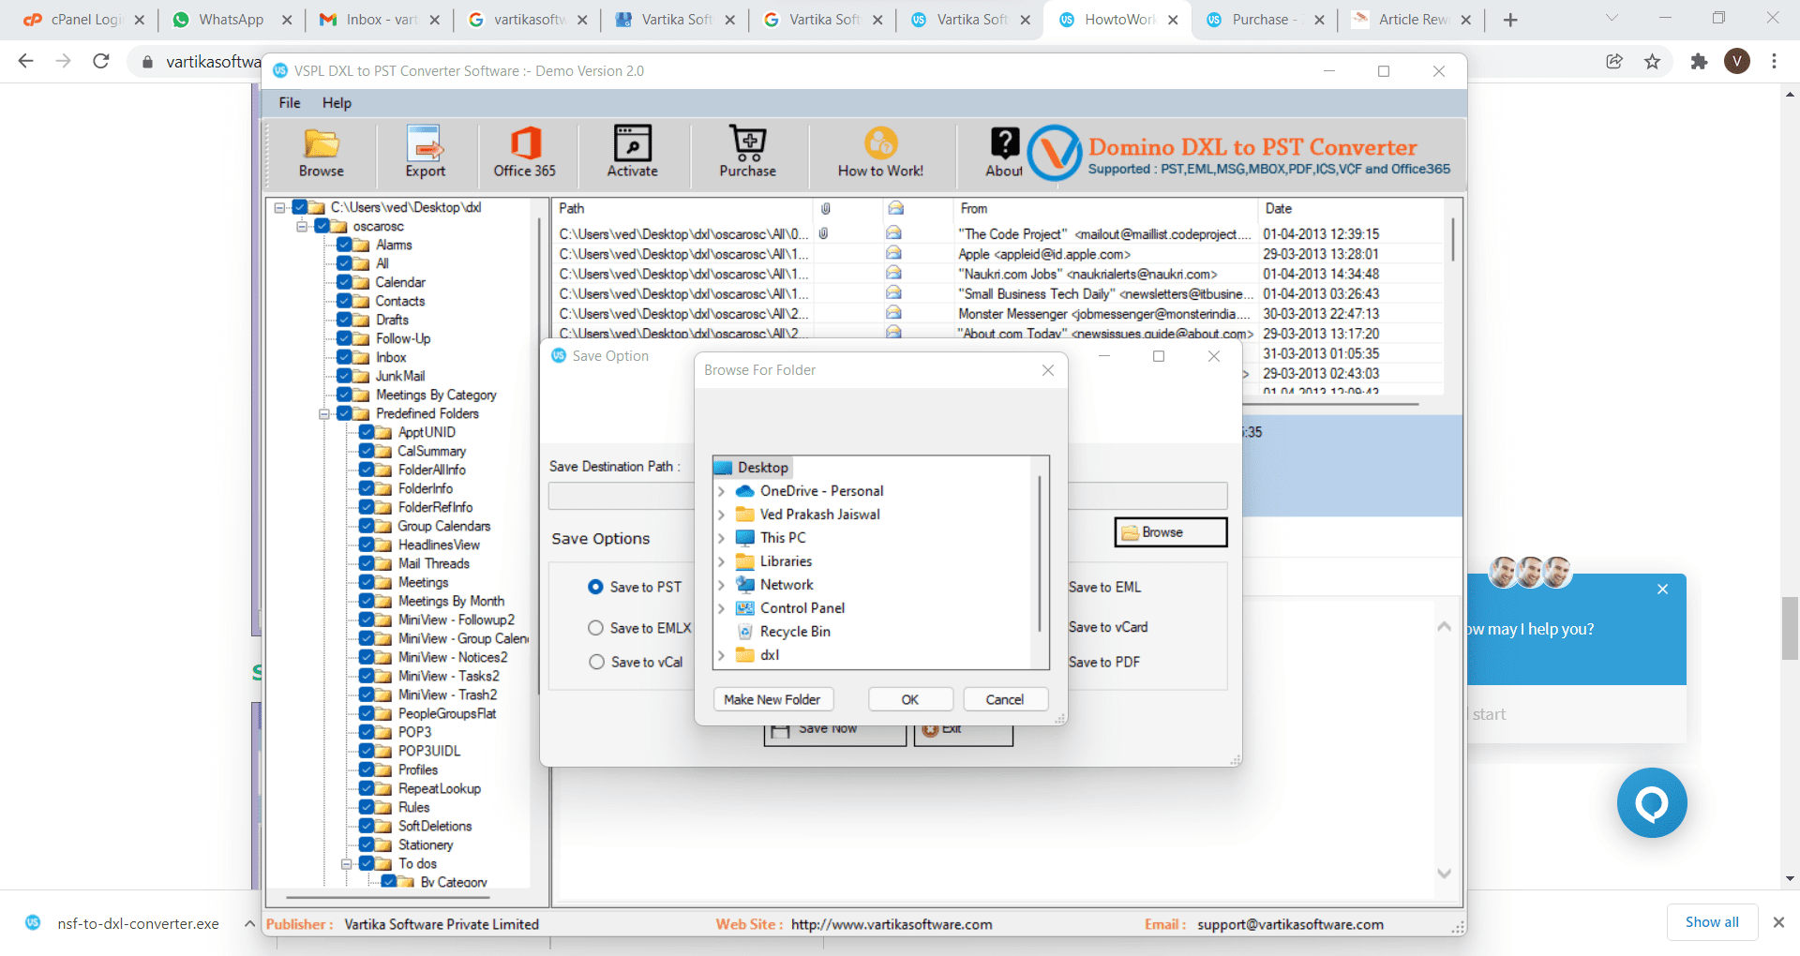Toggle the Drafts folder checkbox
This screenshot has height=956, width=1800.
coord(345,320)
